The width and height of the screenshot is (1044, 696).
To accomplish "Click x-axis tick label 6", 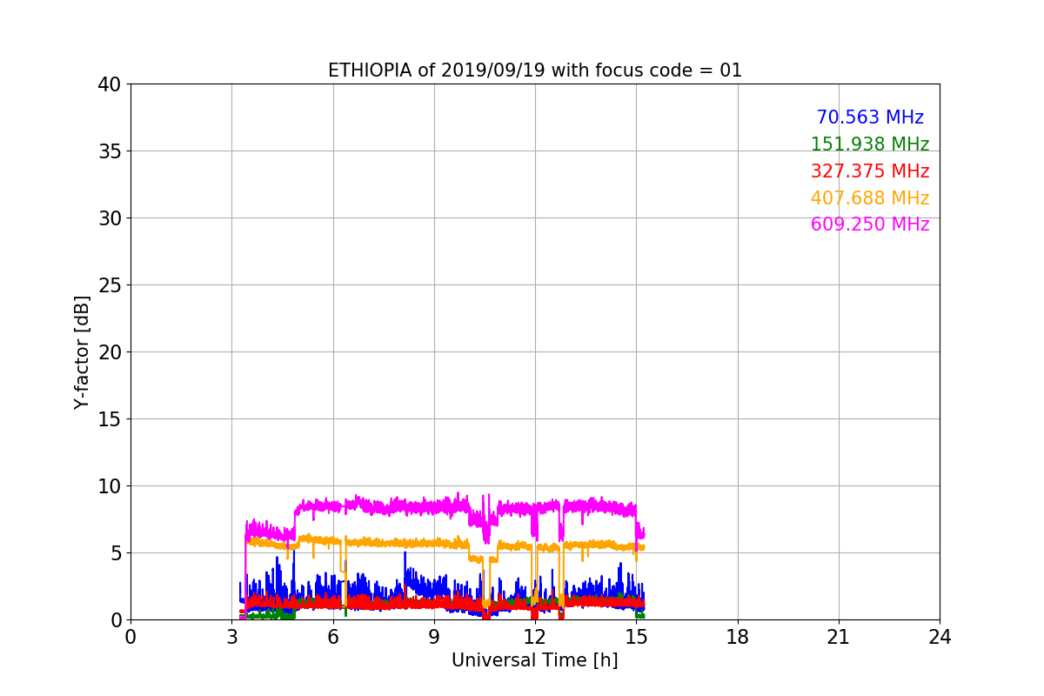I will (333, 637).
